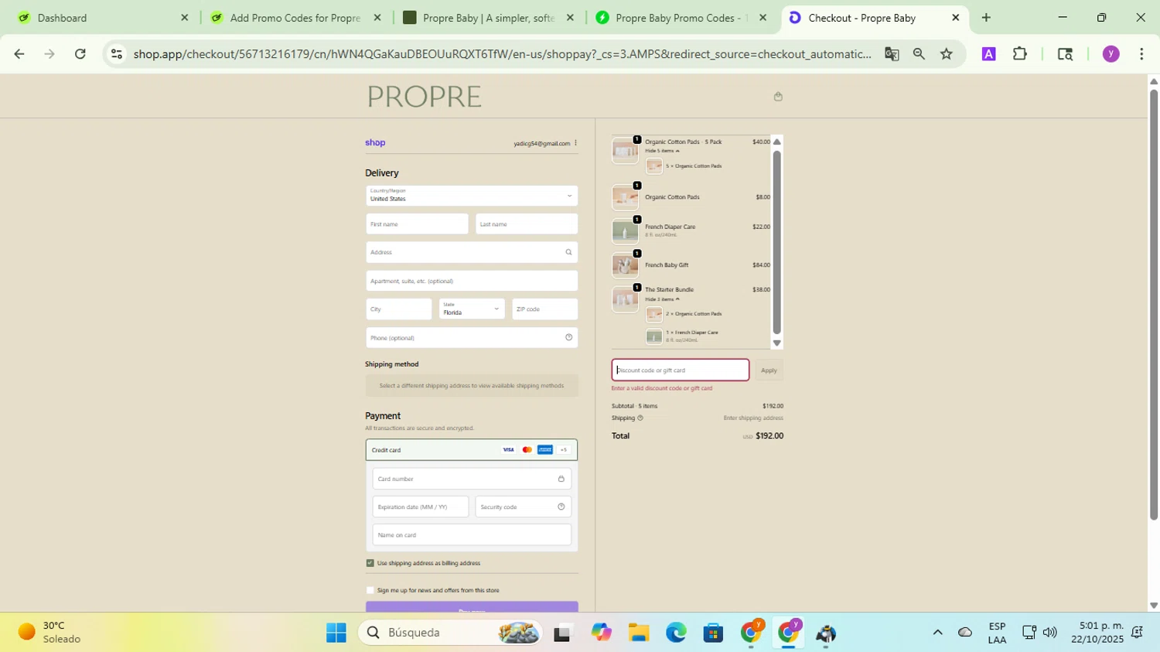
Task: Check sign me up for news and offers
Action: 370,590
